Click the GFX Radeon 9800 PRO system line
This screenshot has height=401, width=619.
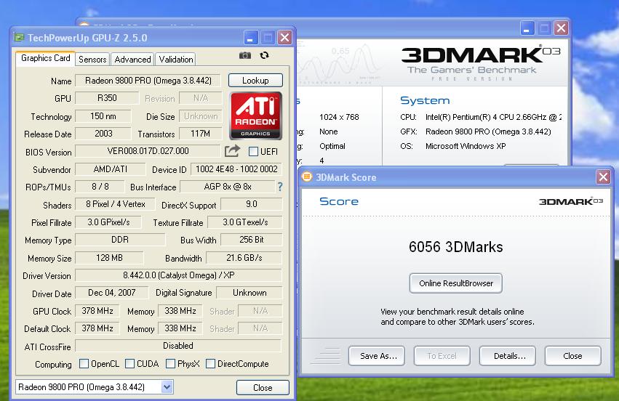tap(476, 131)
